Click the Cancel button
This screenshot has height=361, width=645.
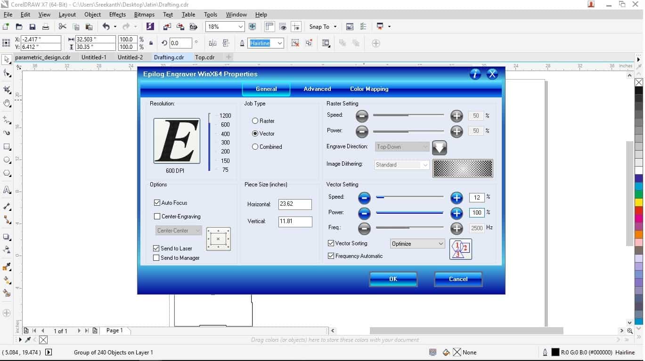458,279
